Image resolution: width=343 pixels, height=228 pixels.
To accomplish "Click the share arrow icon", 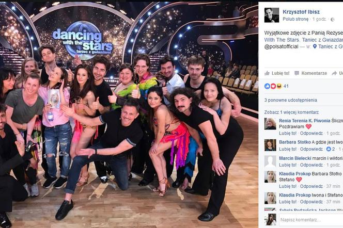I will 334,73.
